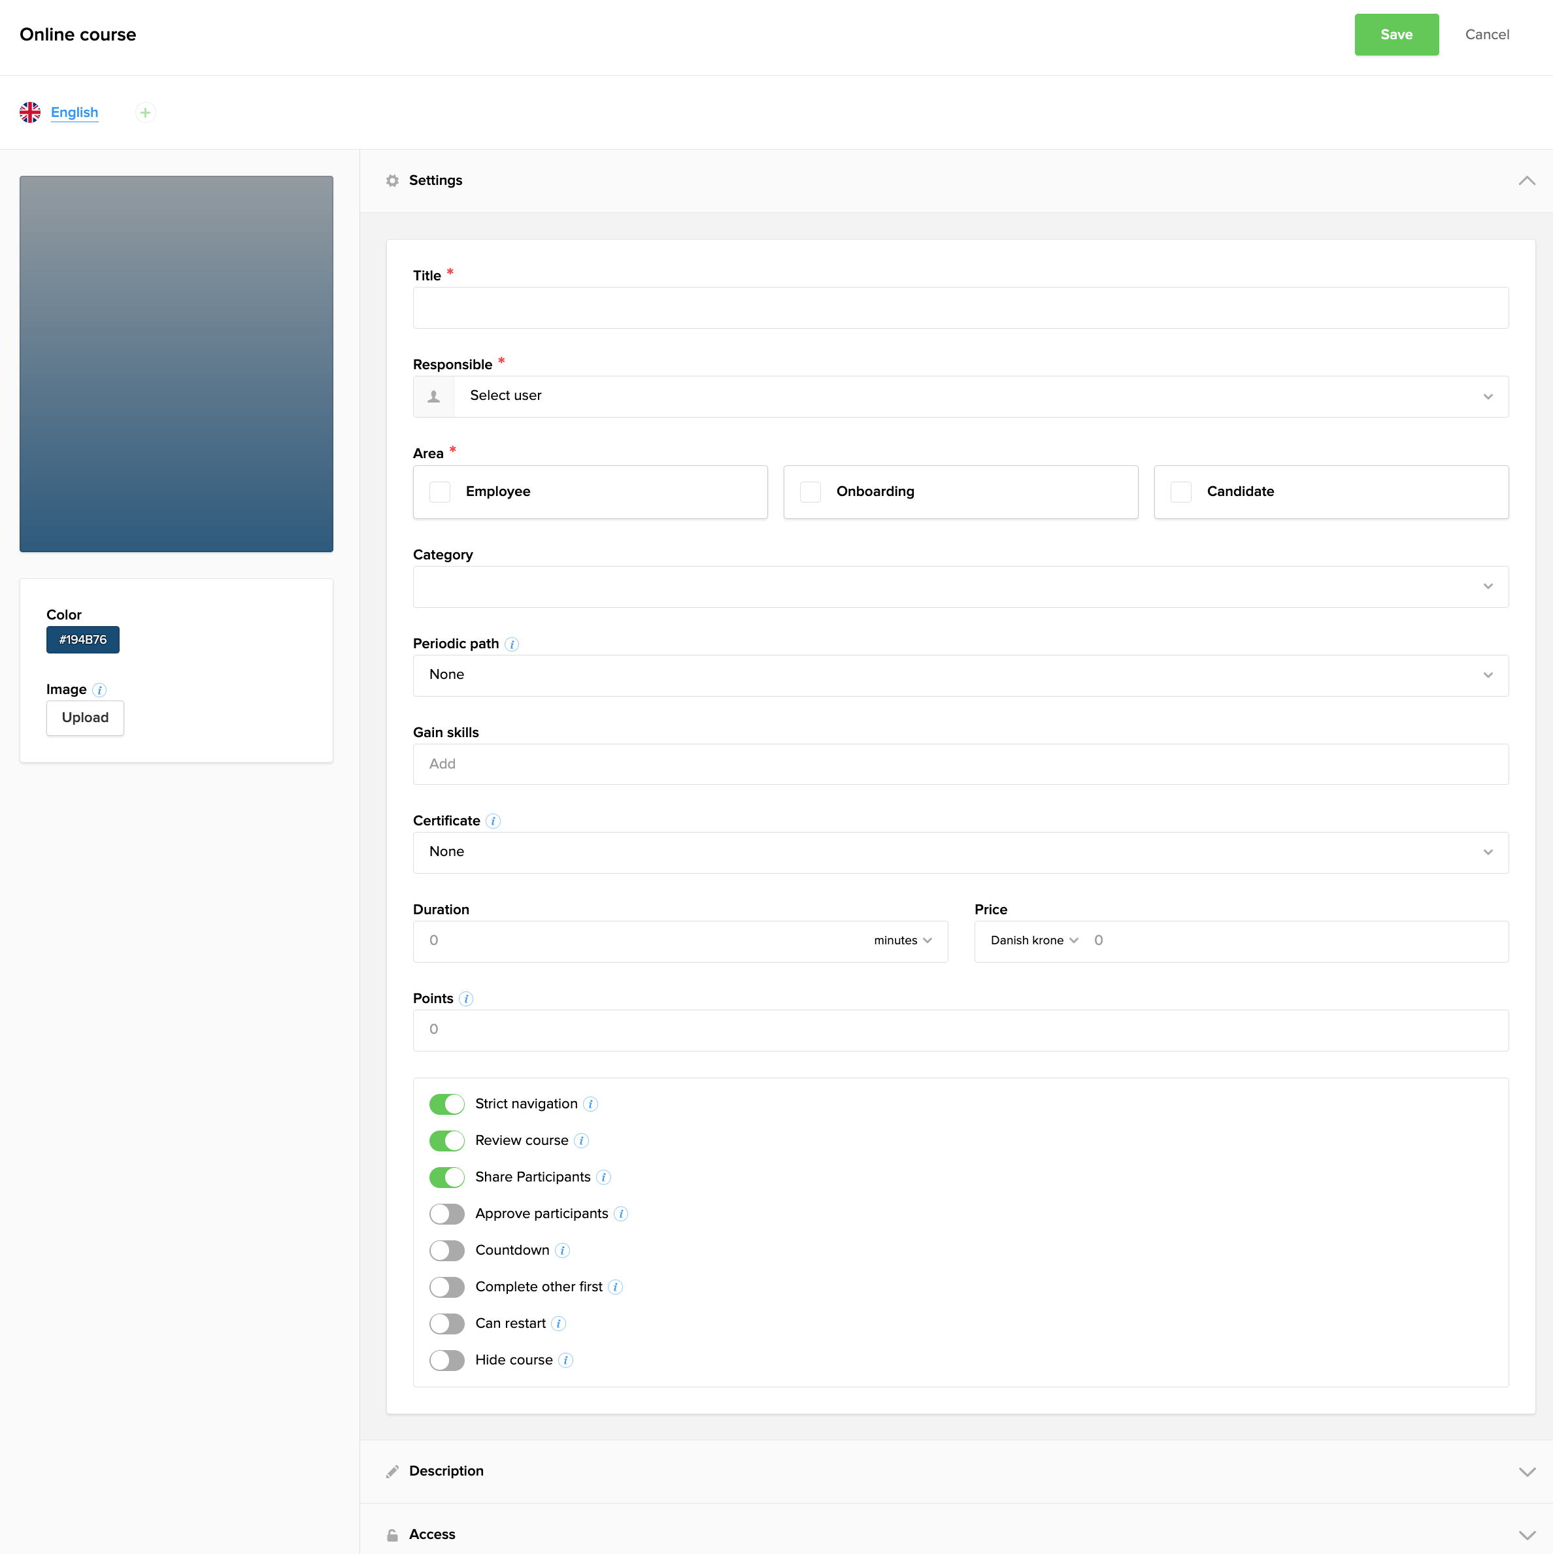Disable the Review course toggle
This screenshot has width=1553, height=1554.
446,1140
